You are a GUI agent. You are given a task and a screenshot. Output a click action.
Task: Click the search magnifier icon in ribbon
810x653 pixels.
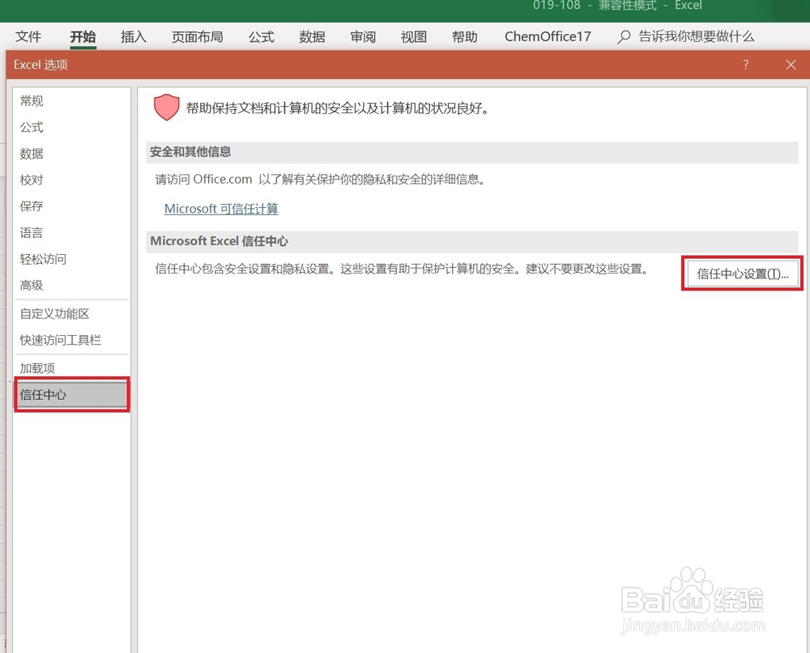click(x=624, y=37)
